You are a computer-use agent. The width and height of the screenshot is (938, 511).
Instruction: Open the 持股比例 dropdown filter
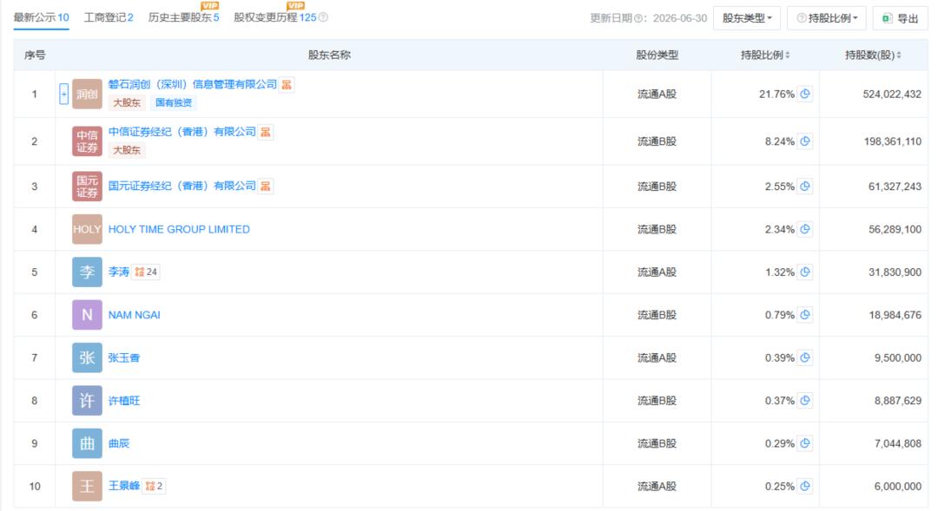[827, 18]
